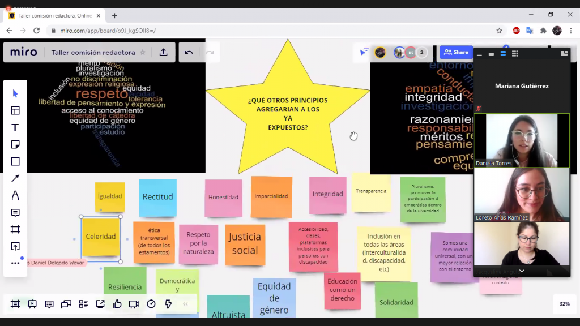Select Daniela Torres video thumbnail
This screenshot has width=580, height=326.
pyautogui.click(x=522, y=140)
